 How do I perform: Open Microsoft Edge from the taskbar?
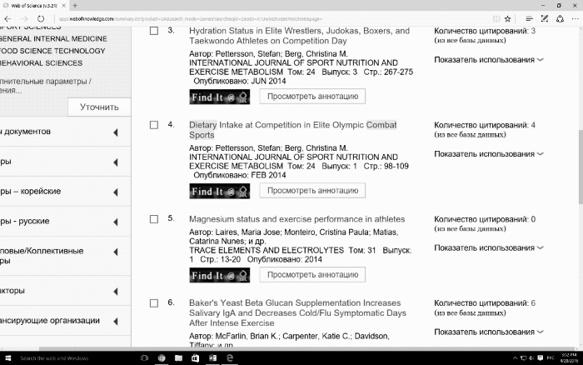tap(230, 358)
